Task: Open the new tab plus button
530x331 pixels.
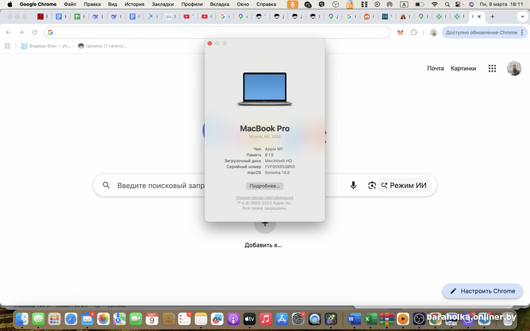Action: [x=492, y=16]
